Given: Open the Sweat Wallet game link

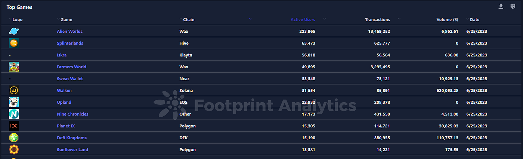Looking at the screenshot, I should 70,79.
